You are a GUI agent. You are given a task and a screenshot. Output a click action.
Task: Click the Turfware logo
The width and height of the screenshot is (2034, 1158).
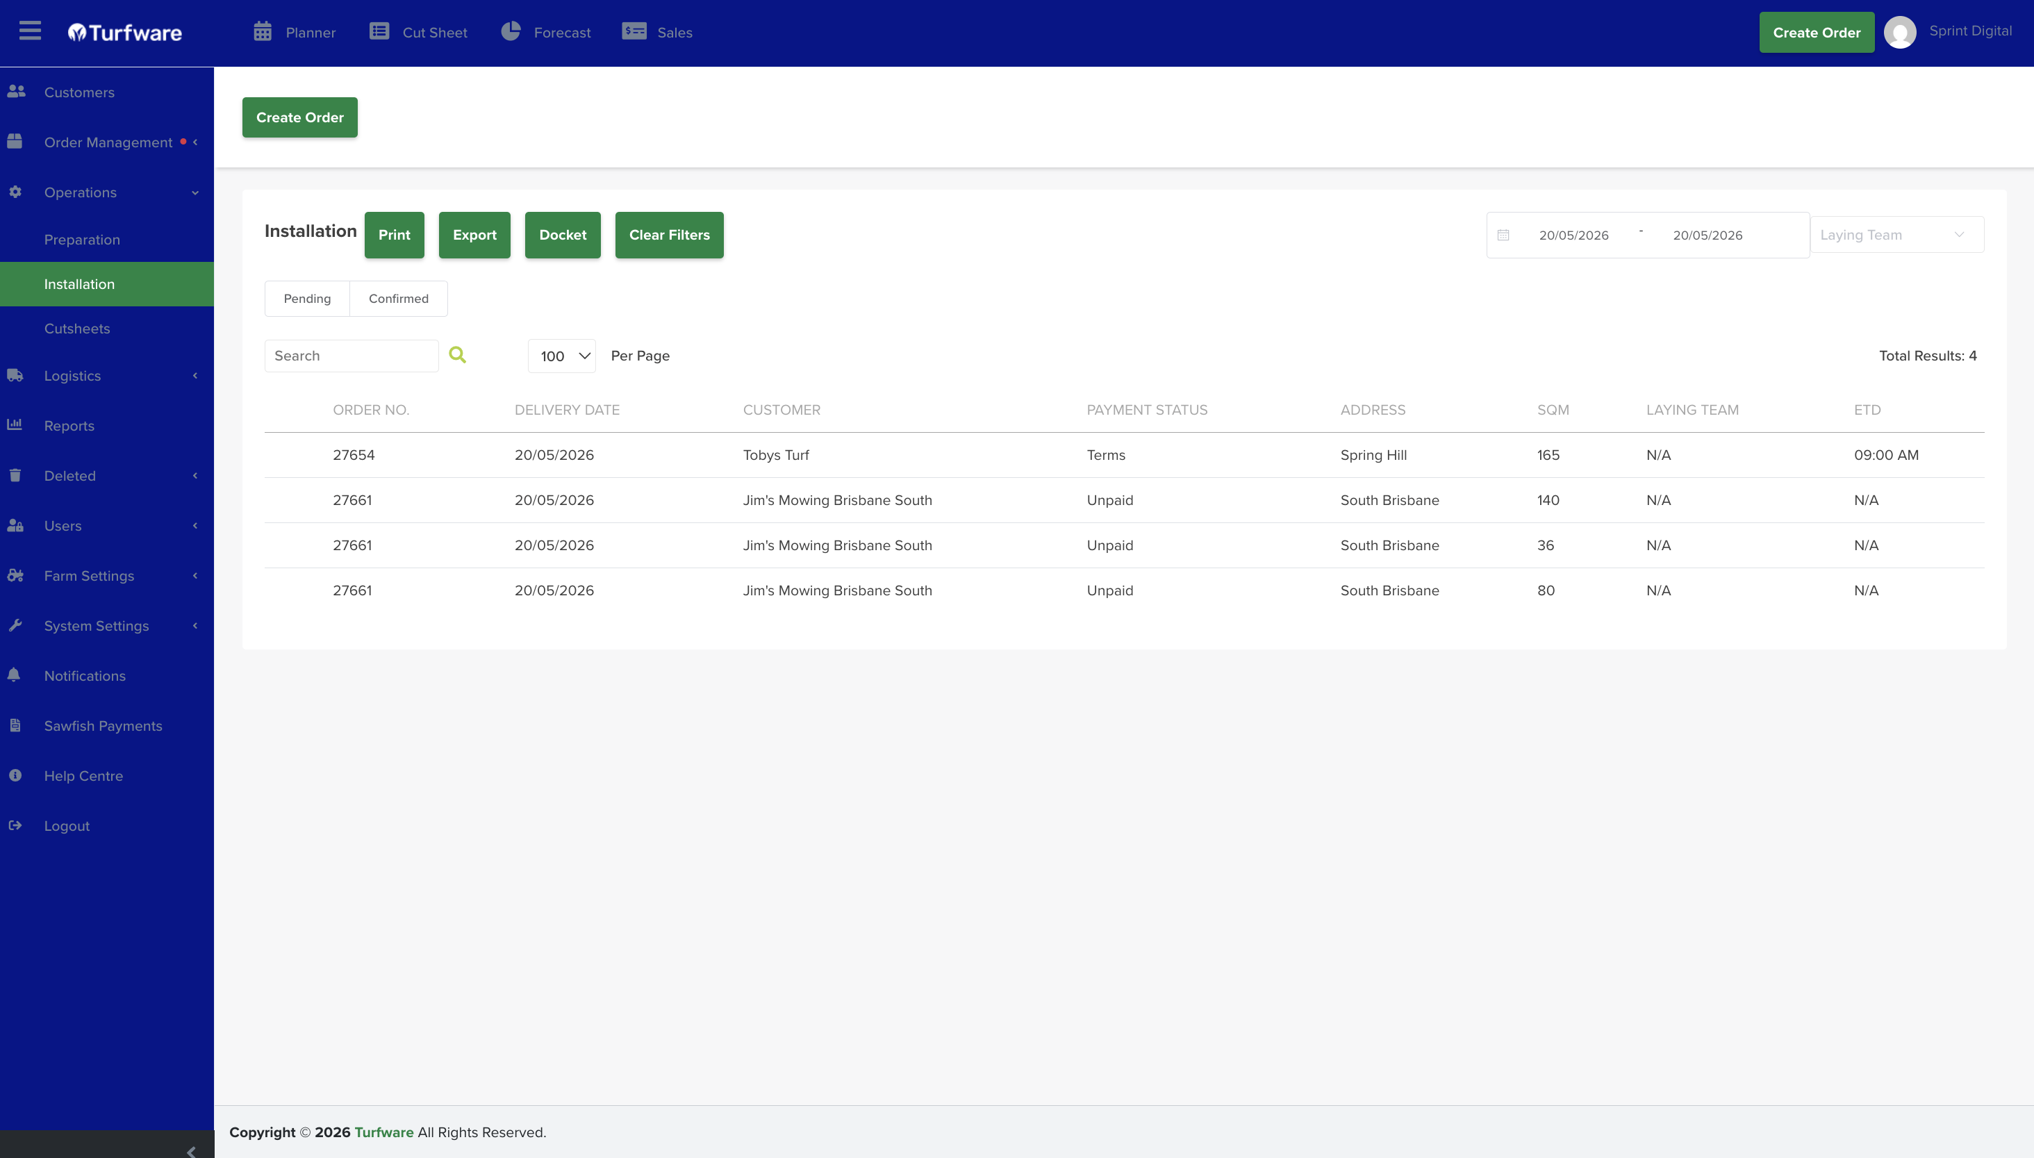pyautogui.click(x=125, y=33)
